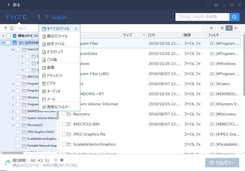
Task: Focus the ファイル/フォルダーを検索 search box
Action: click(x=202, y=17)
